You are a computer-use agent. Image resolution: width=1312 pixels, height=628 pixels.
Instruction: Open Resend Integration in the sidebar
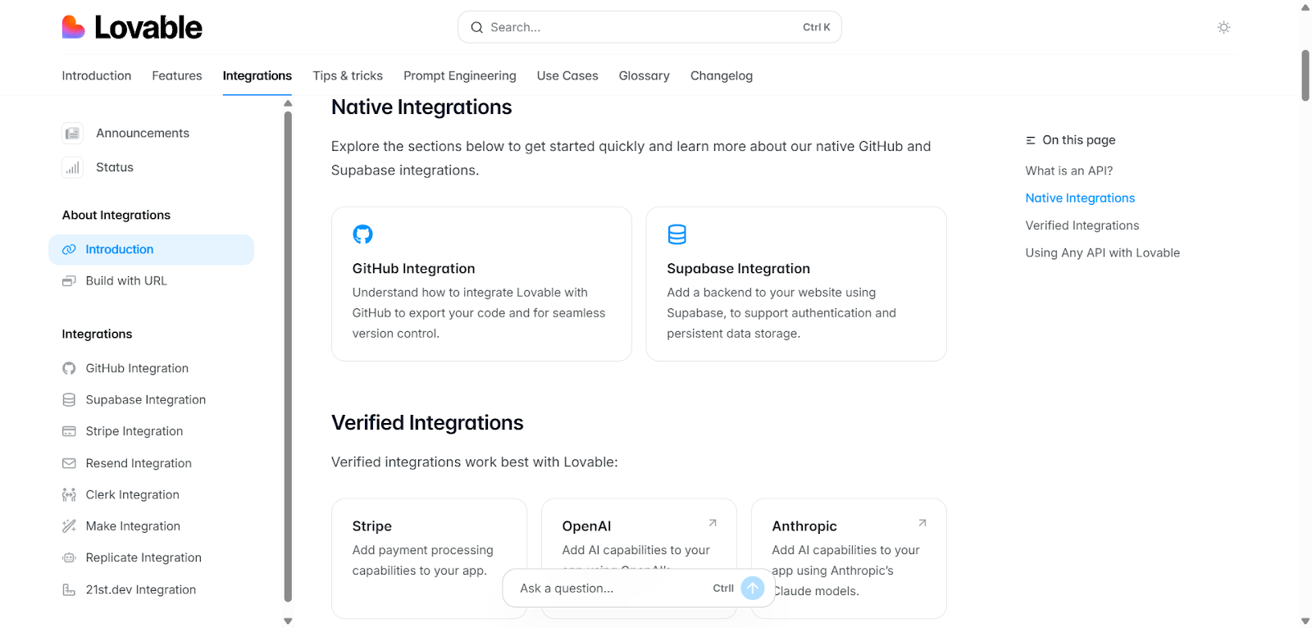tap(139, 463)
